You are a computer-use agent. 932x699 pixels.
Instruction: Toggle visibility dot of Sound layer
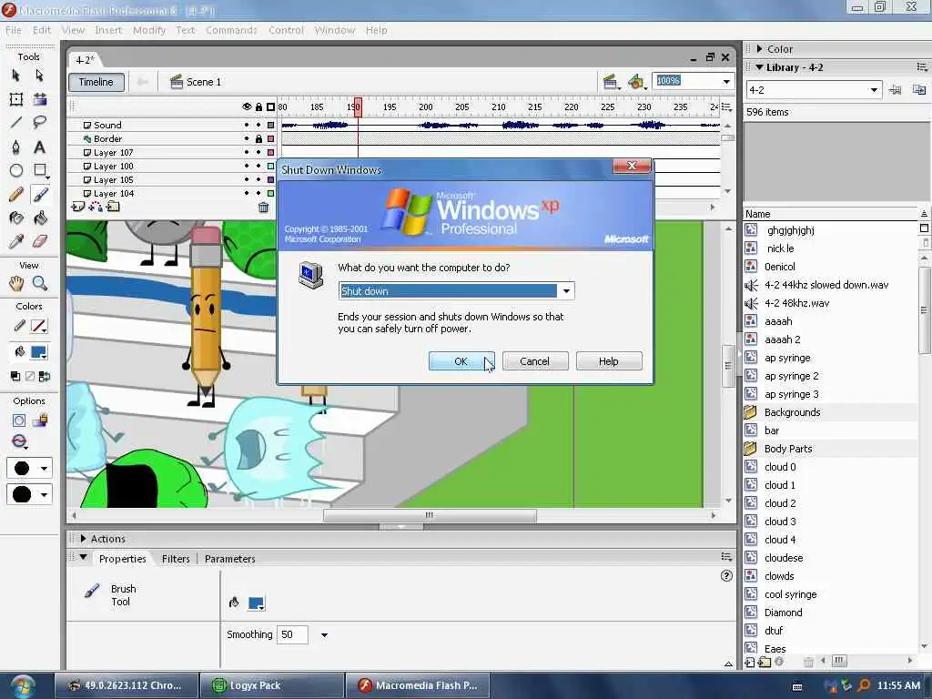click(x=247, y=125)
